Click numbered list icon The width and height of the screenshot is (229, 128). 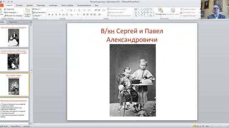pos(89,10)
